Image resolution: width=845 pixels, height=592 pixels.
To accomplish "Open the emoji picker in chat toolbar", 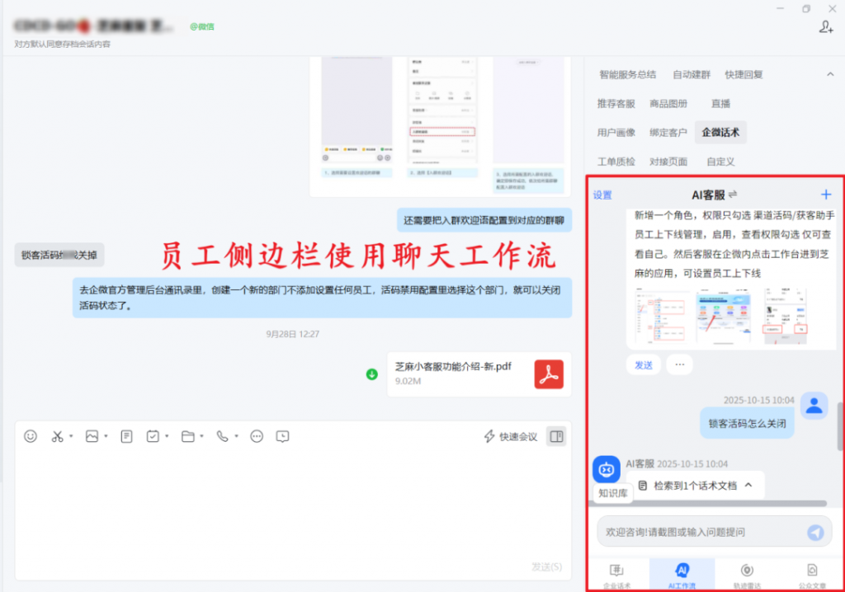I will (31, 436).
